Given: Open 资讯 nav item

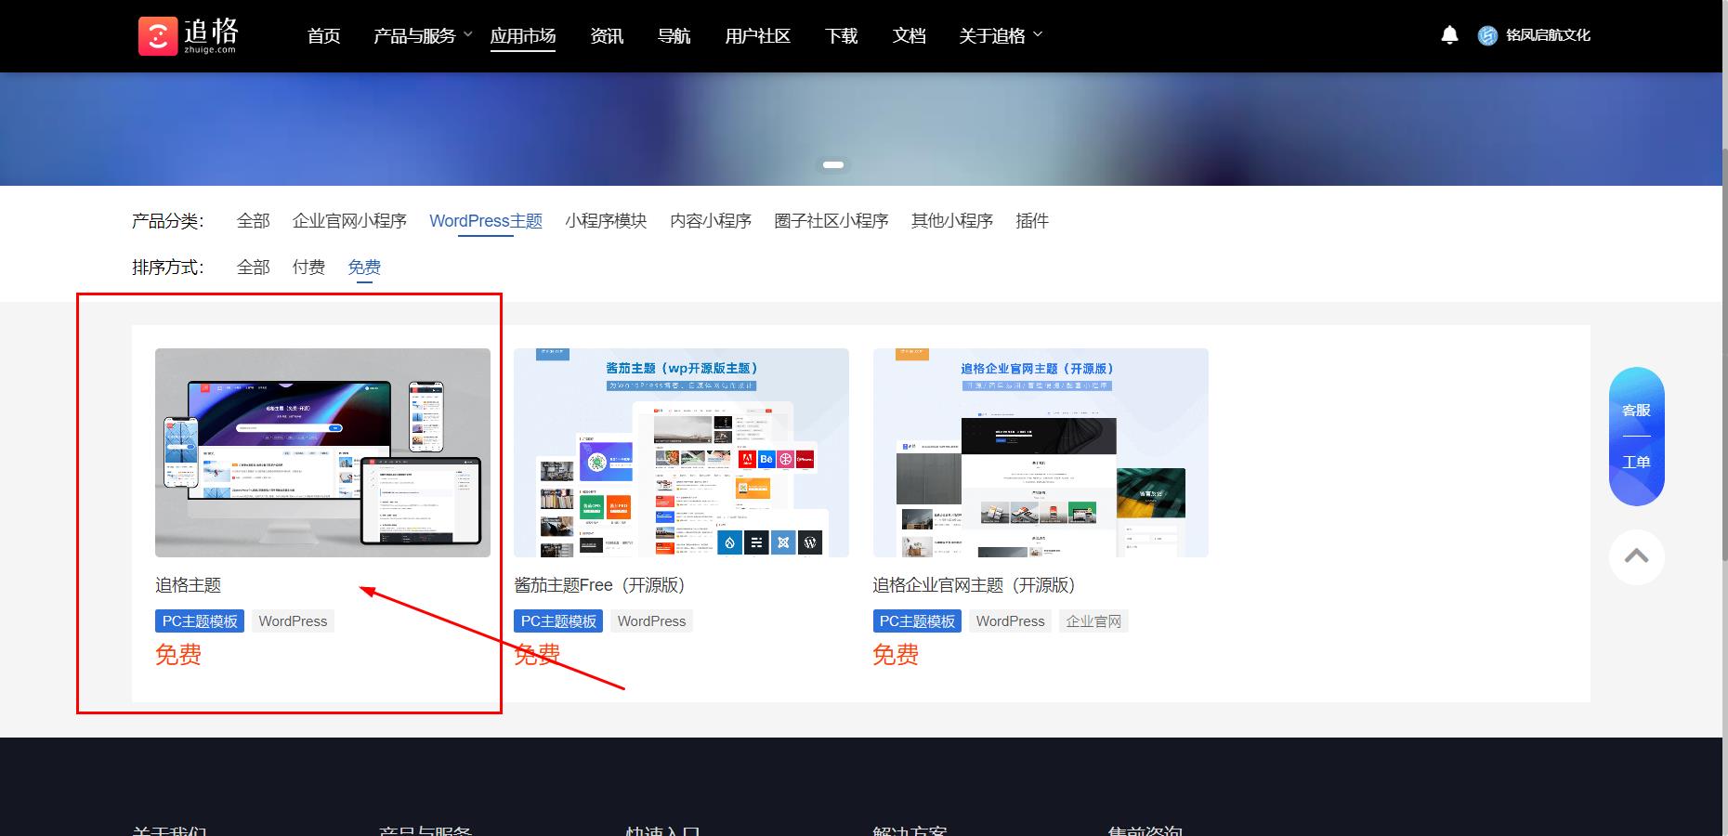Looking at the screenshot, I should [607, 35].
